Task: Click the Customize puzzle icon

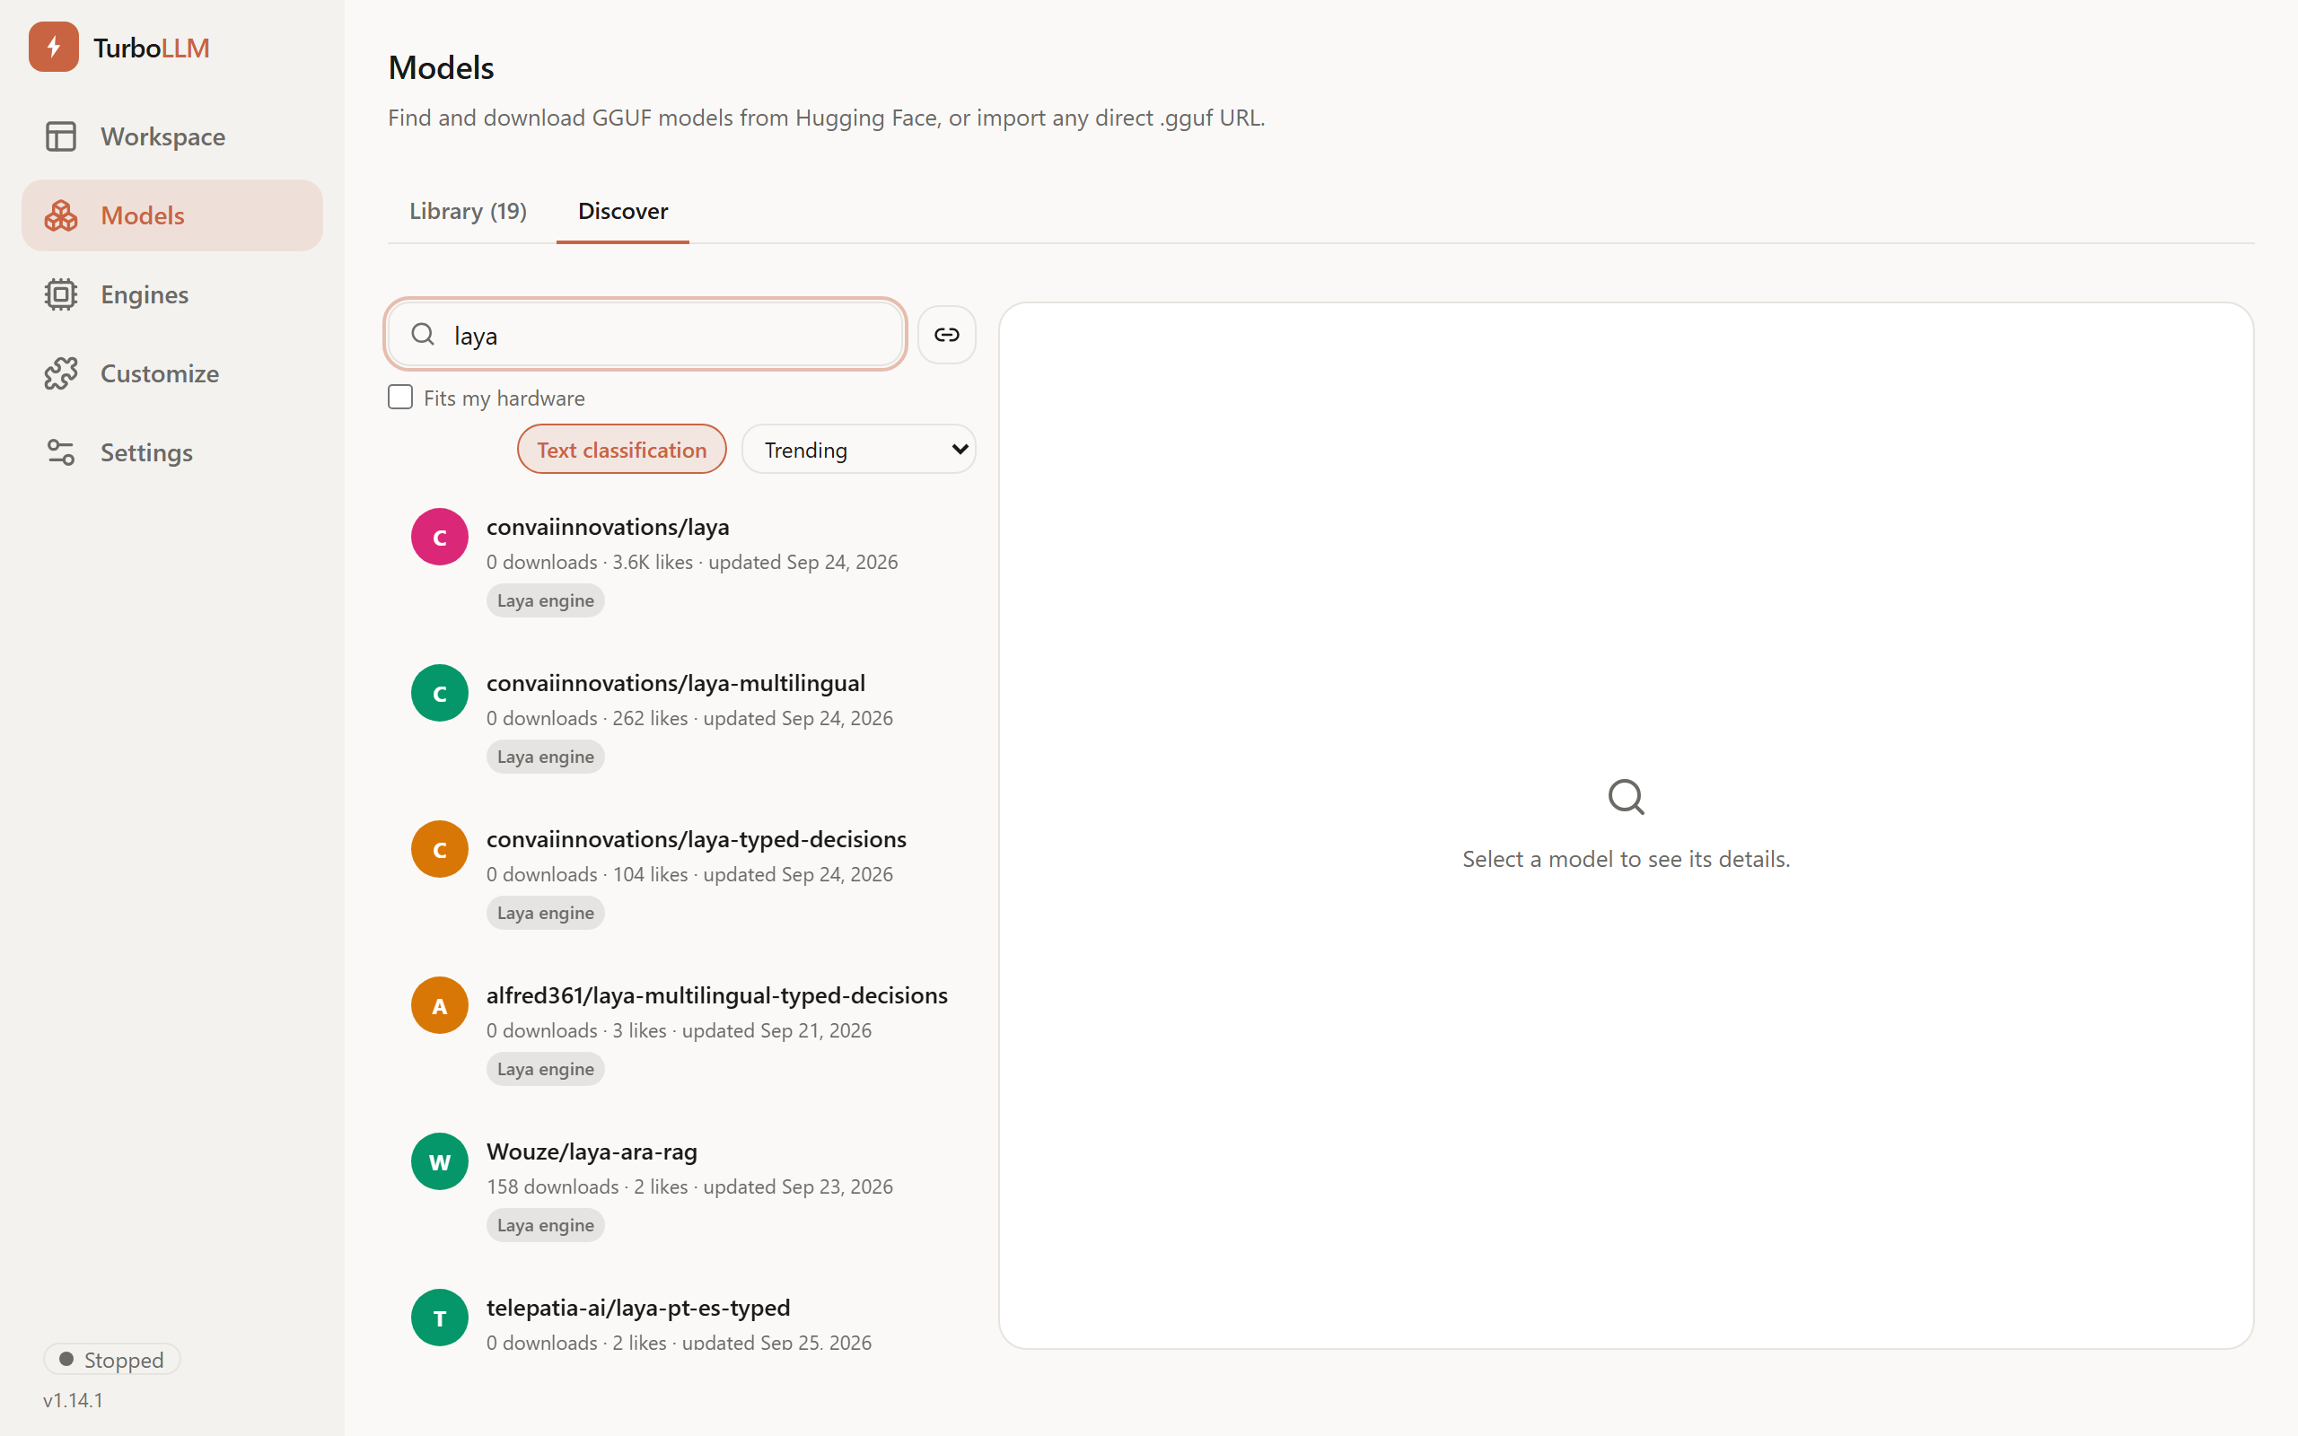Action: (61, 373)
